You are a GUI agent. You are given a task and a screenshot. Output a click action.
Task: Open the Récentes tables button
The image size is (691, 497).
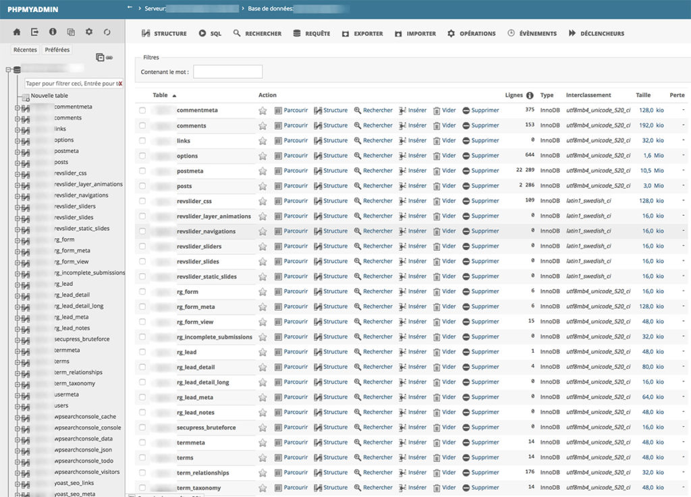pyautogui.click(x=25, y=50)
